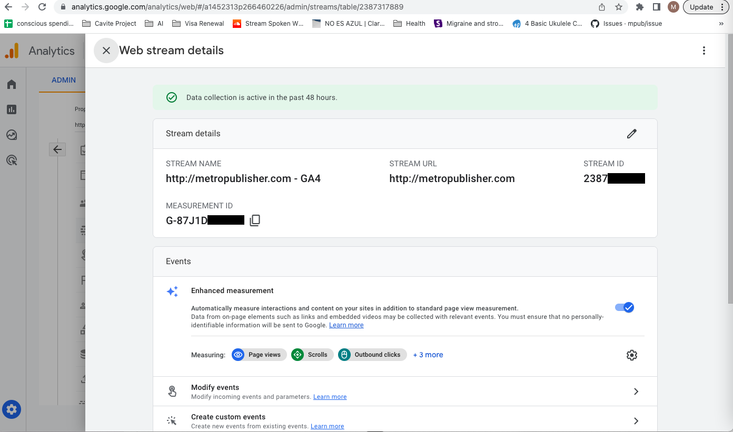Image resolution: width=733 pixels, height=432 pixels.
Task: Open the three-dot menu in stream details header
Action: [704, 51]
